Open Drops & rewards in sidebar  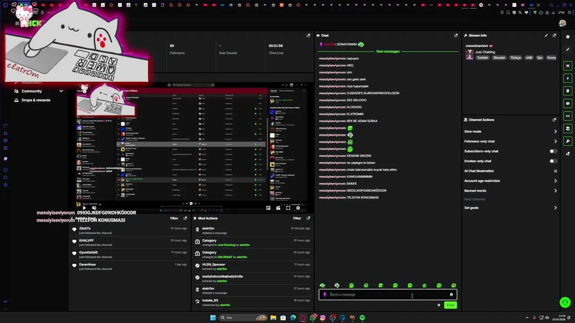click(36, 100)
